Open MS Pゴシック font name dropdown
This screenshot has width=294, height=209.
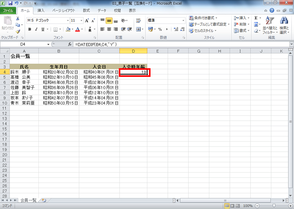click(68, 20)
